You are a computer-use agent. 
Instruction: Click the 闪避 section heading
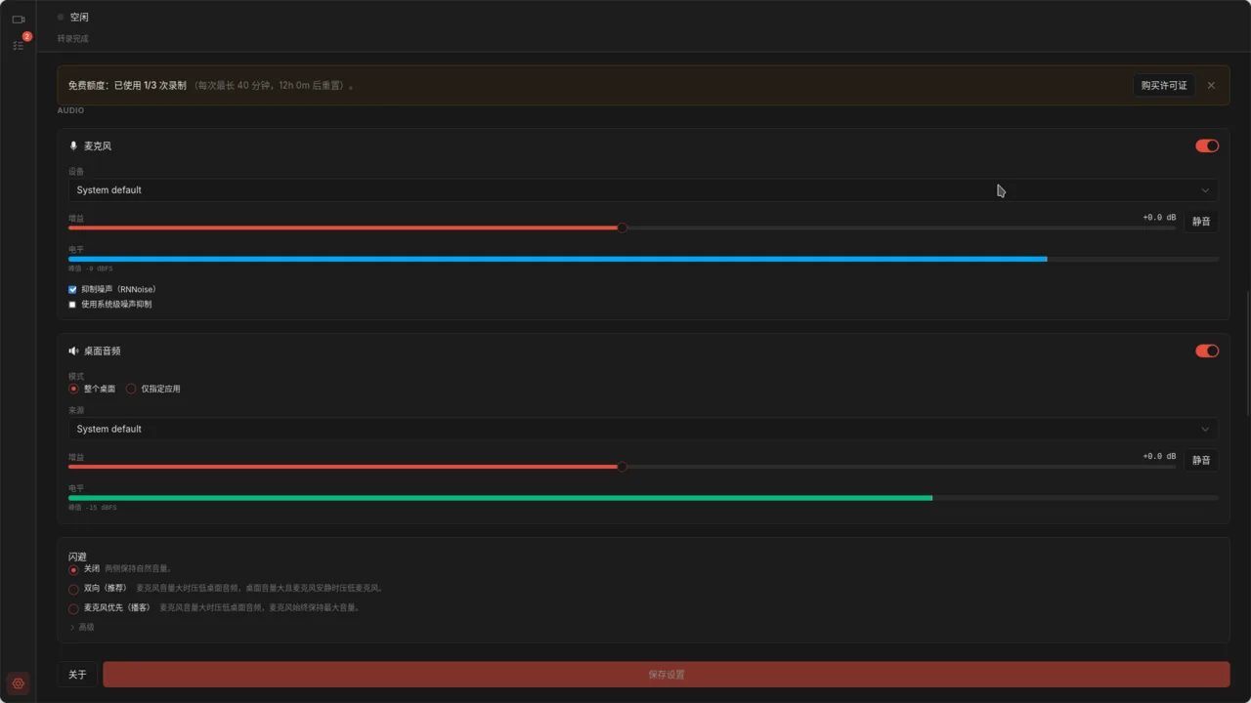(77, 557)
